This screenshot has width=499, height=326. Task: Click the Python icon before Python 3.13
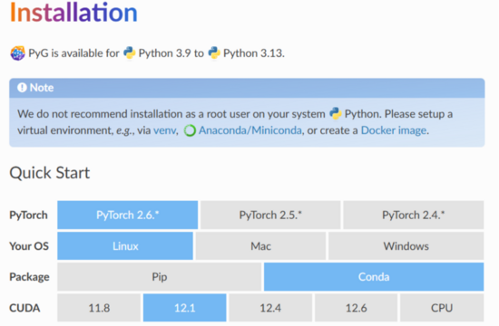click(x=214, y=53)
